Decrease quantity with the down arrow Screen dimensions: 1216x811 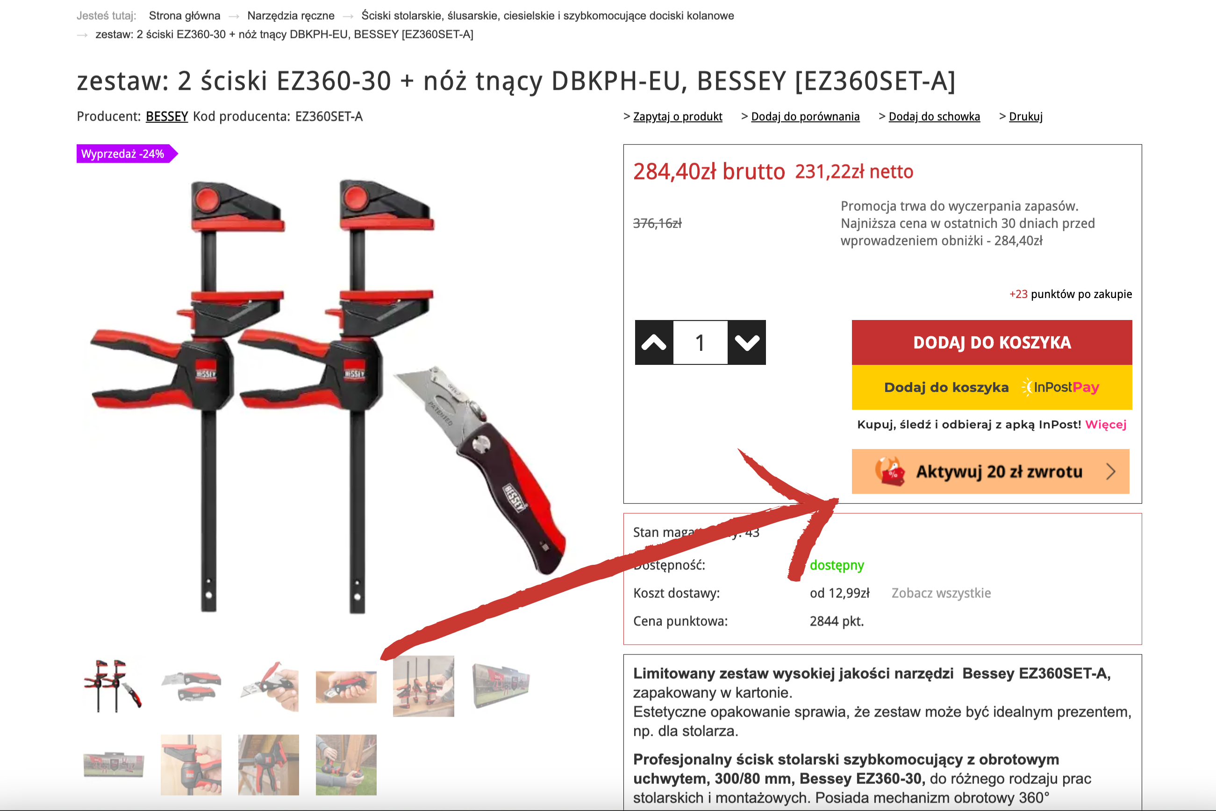click(x=747, y=342)
